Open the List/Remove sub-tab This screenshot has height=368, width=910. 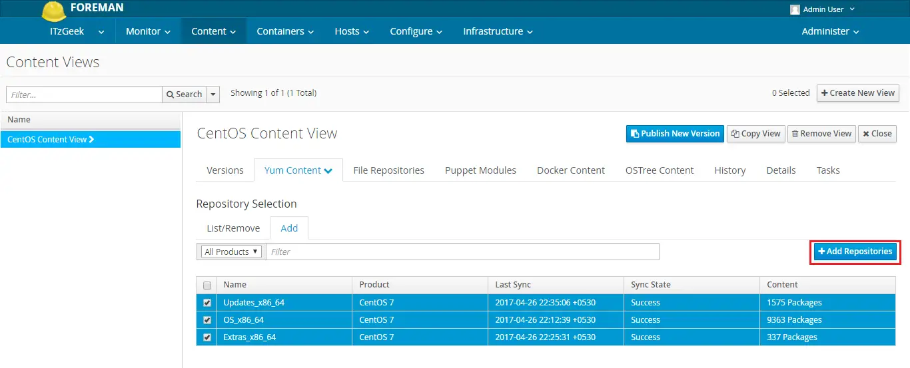(233, 228)
